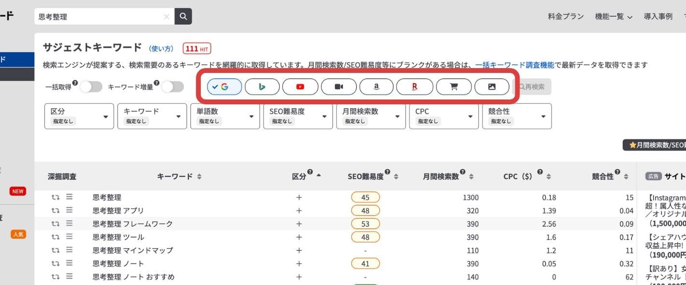This screenshot has height=285, width=686.
Task: Expand the plus sign in 思考整理 row
Action: (x=299, y=198)
